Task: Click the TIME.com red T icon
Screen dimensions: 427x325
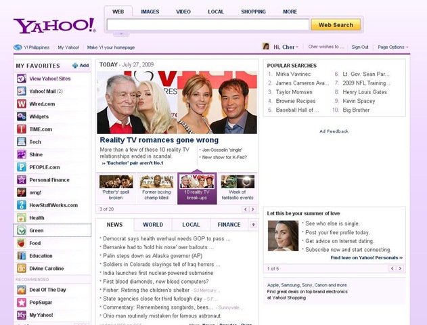Action: point(22,129)
